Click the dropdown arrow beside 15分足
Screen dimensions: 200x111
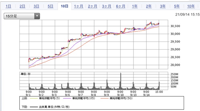(37, 16)
